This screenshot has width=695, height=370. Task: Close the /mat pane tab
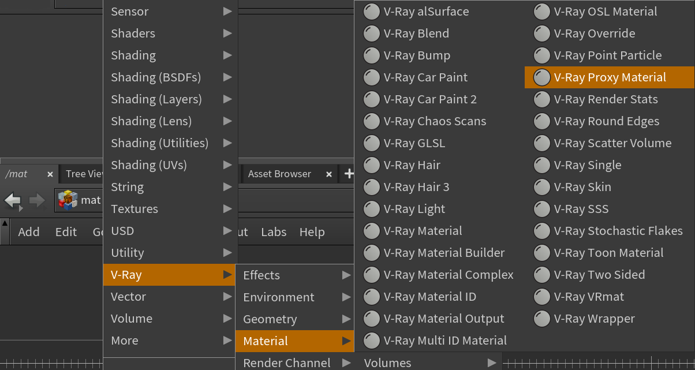click(50, 174)
